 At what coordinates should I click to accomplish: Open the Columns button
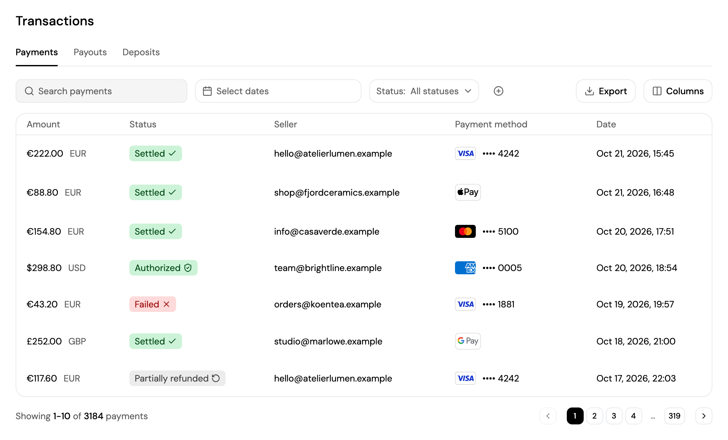678,91
